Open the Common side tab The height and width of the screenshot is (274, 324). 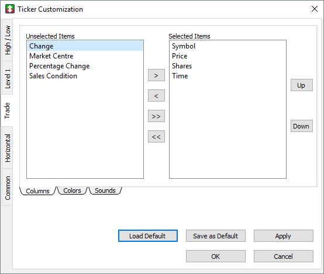click(x=8, y=188)
